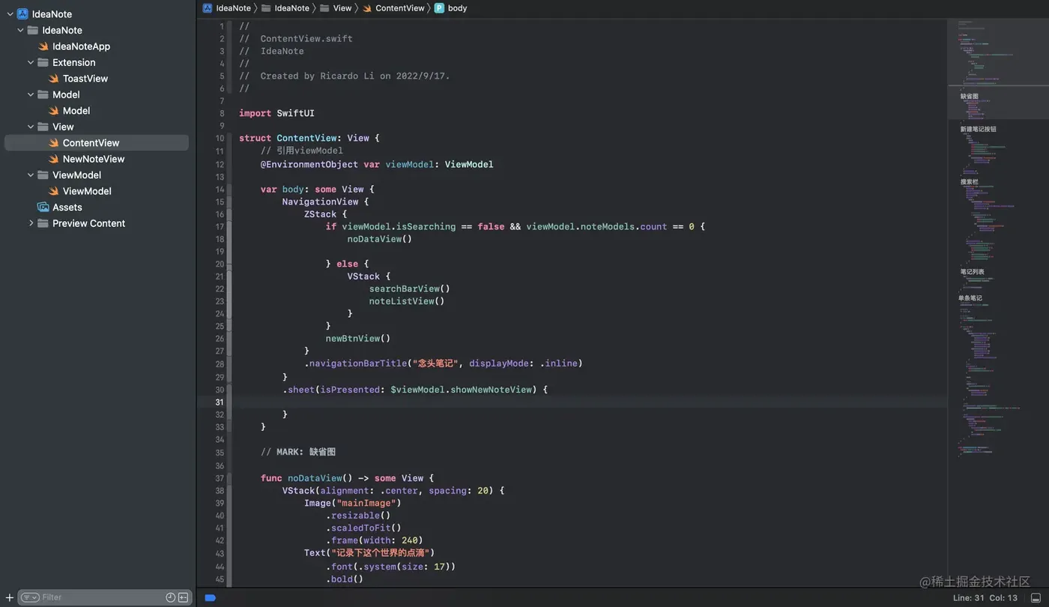The image size is (1049, 607).
Task: Click Created by Ricardo Li comment
Action: [x=345, y=76]
